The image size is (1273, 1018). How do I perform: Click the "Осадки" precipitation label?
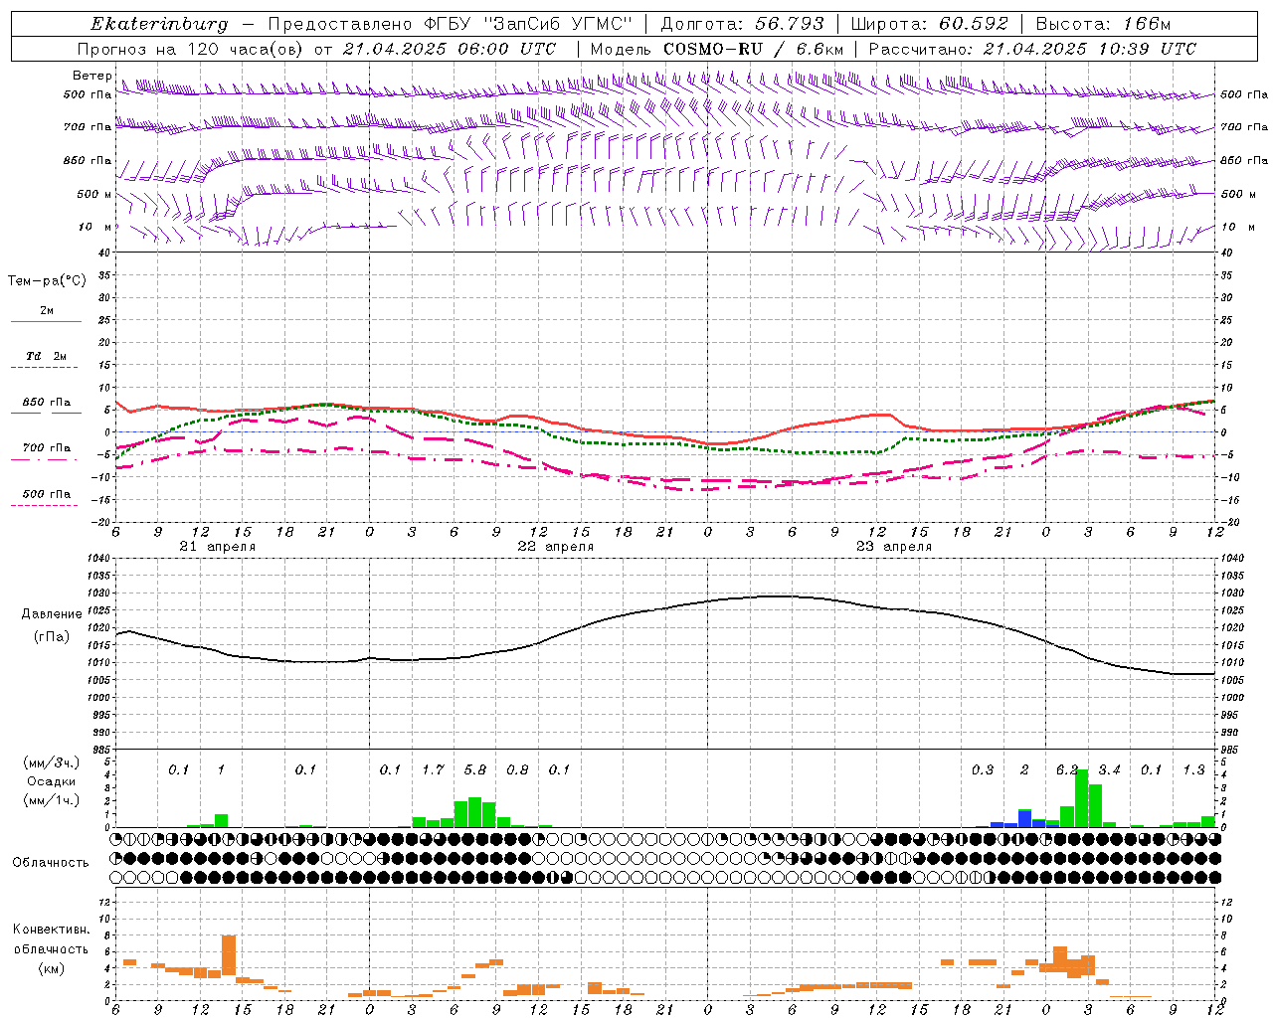[52, 781]
